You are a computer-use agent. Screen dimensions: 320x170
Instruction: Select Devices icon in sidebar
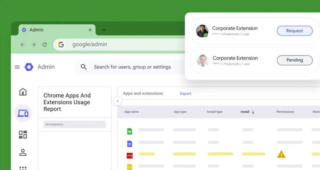pyautogui.click(x=23, y=113)
